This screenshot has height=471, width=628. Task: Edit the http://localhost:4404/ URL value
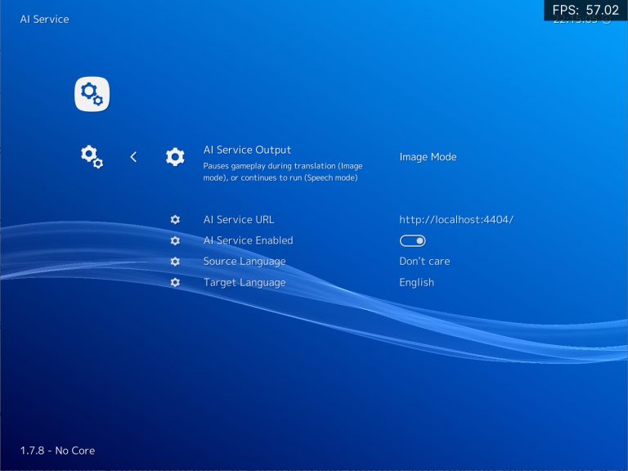point(456,220)
